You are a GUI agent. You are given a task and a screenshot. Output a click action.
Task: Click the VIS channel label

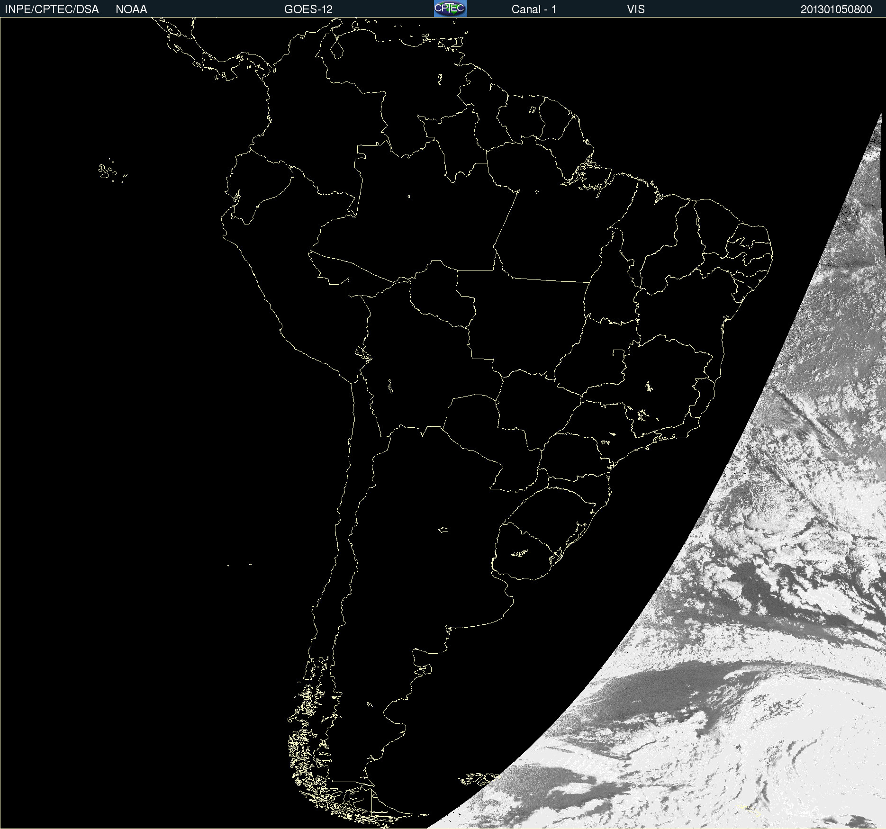click(636, 9)
